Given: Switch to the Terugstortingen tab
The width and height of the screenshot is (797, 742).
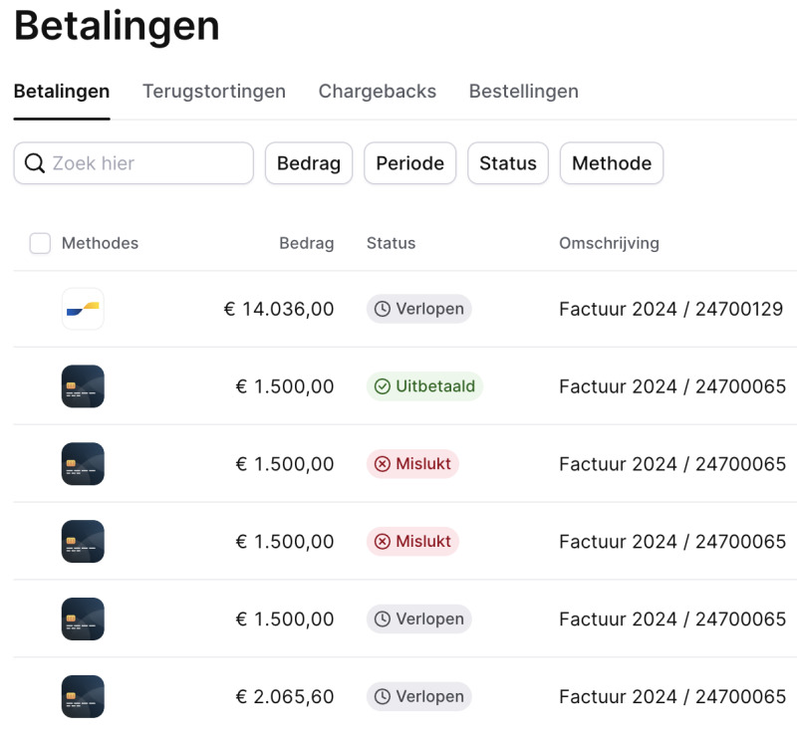Looking at the screenshot, I should [x=214, y=92].
